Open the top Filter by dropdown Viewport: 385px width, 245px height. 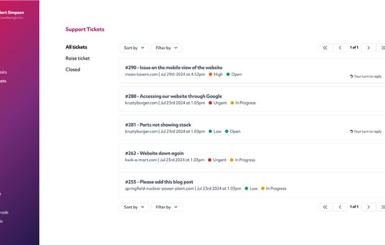[166, 48]
